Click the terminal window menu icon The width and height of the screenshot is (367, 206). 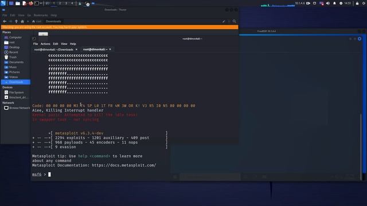34,39
